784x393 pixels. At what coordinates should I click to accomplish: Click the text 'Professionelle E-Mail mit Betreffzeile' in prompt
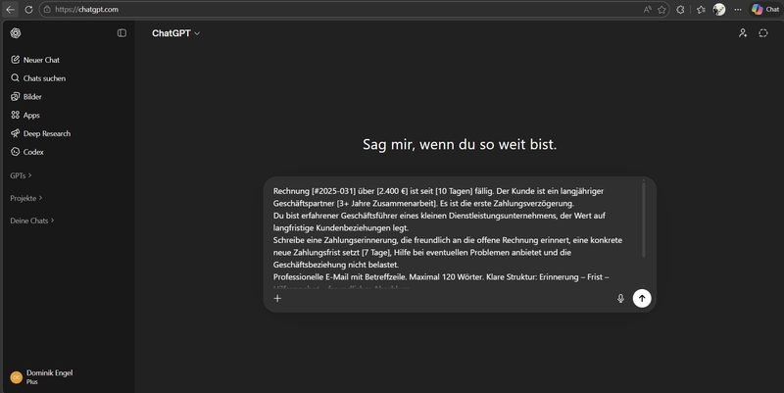(x=340, y=276)
